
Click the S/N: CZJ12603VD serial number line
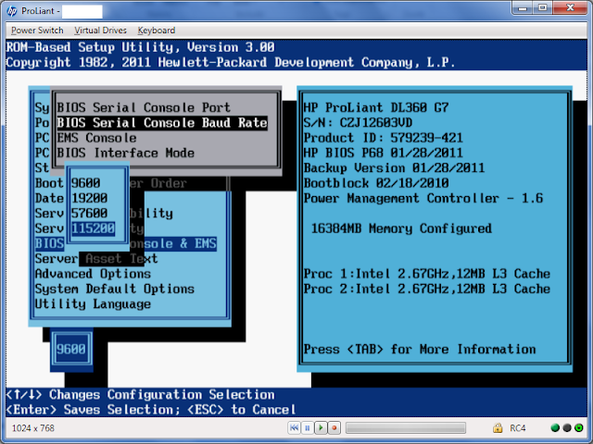pyautogui.click(x=358, y=123)
